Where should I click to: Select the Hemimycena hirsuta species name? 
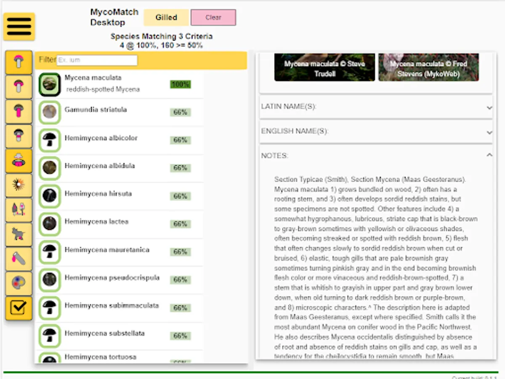tap(98, 194)
